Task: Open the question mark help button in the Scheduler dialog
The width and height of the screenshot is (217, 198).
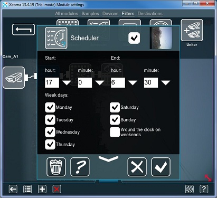Action: click(x=80, y=167)
